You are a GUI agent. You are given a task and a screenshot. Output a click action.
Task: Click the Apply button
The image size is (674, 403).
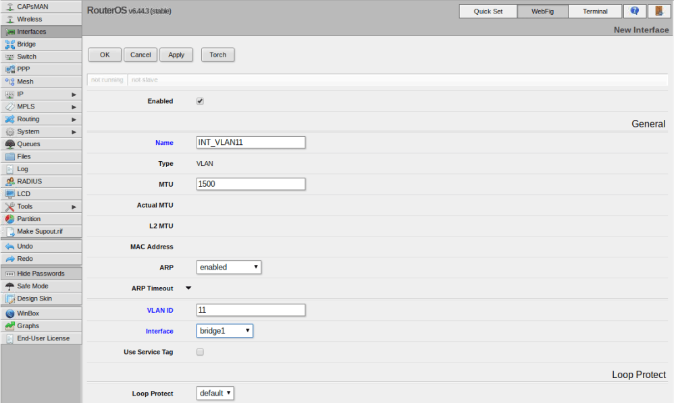coord(176,55)
